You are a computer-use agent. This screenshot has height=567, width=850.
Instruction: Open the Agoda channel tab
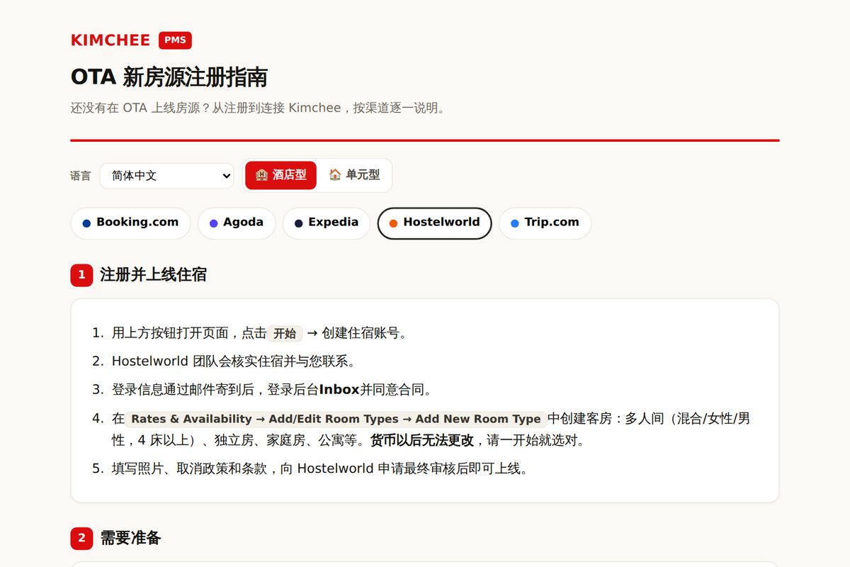[x=237, y=223]
